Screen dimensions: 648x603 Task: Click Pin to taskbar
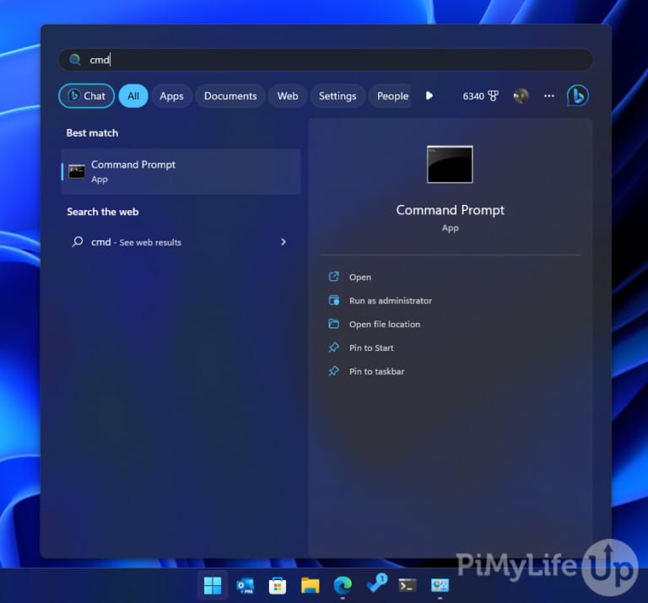tap(376, 371)
